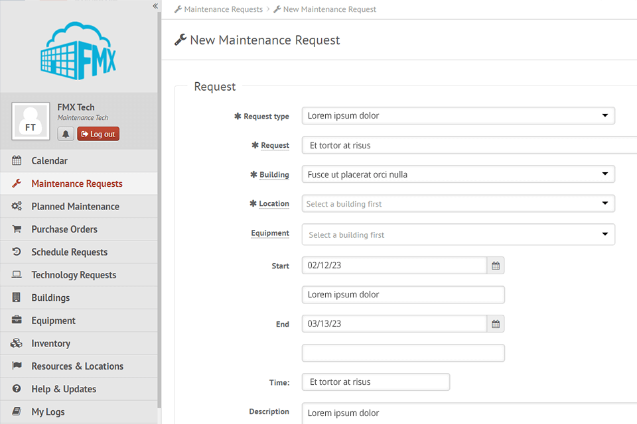Click New Maintenance Request breadcrumb

coord(330,9)
